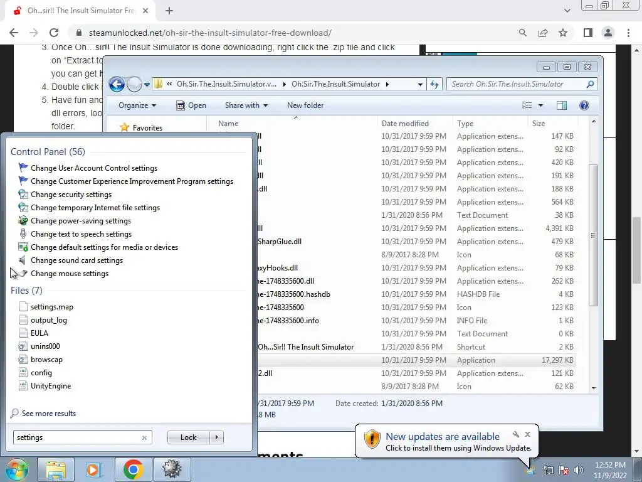Open the settings.map file result
This screenshot has height=482, width=642.
tap(51, 306)
